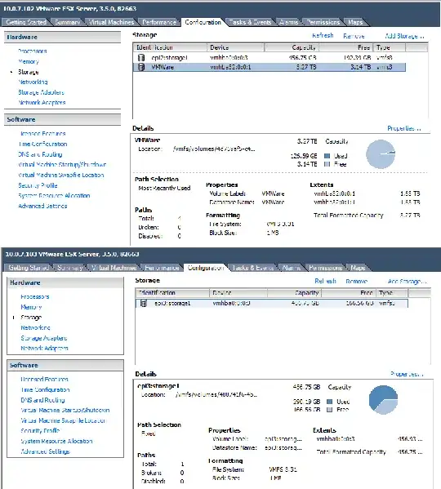This screenshot has height=489, width=441.
Task: Click Used legend swatch in VMWare details
Action: coord(327,156)
